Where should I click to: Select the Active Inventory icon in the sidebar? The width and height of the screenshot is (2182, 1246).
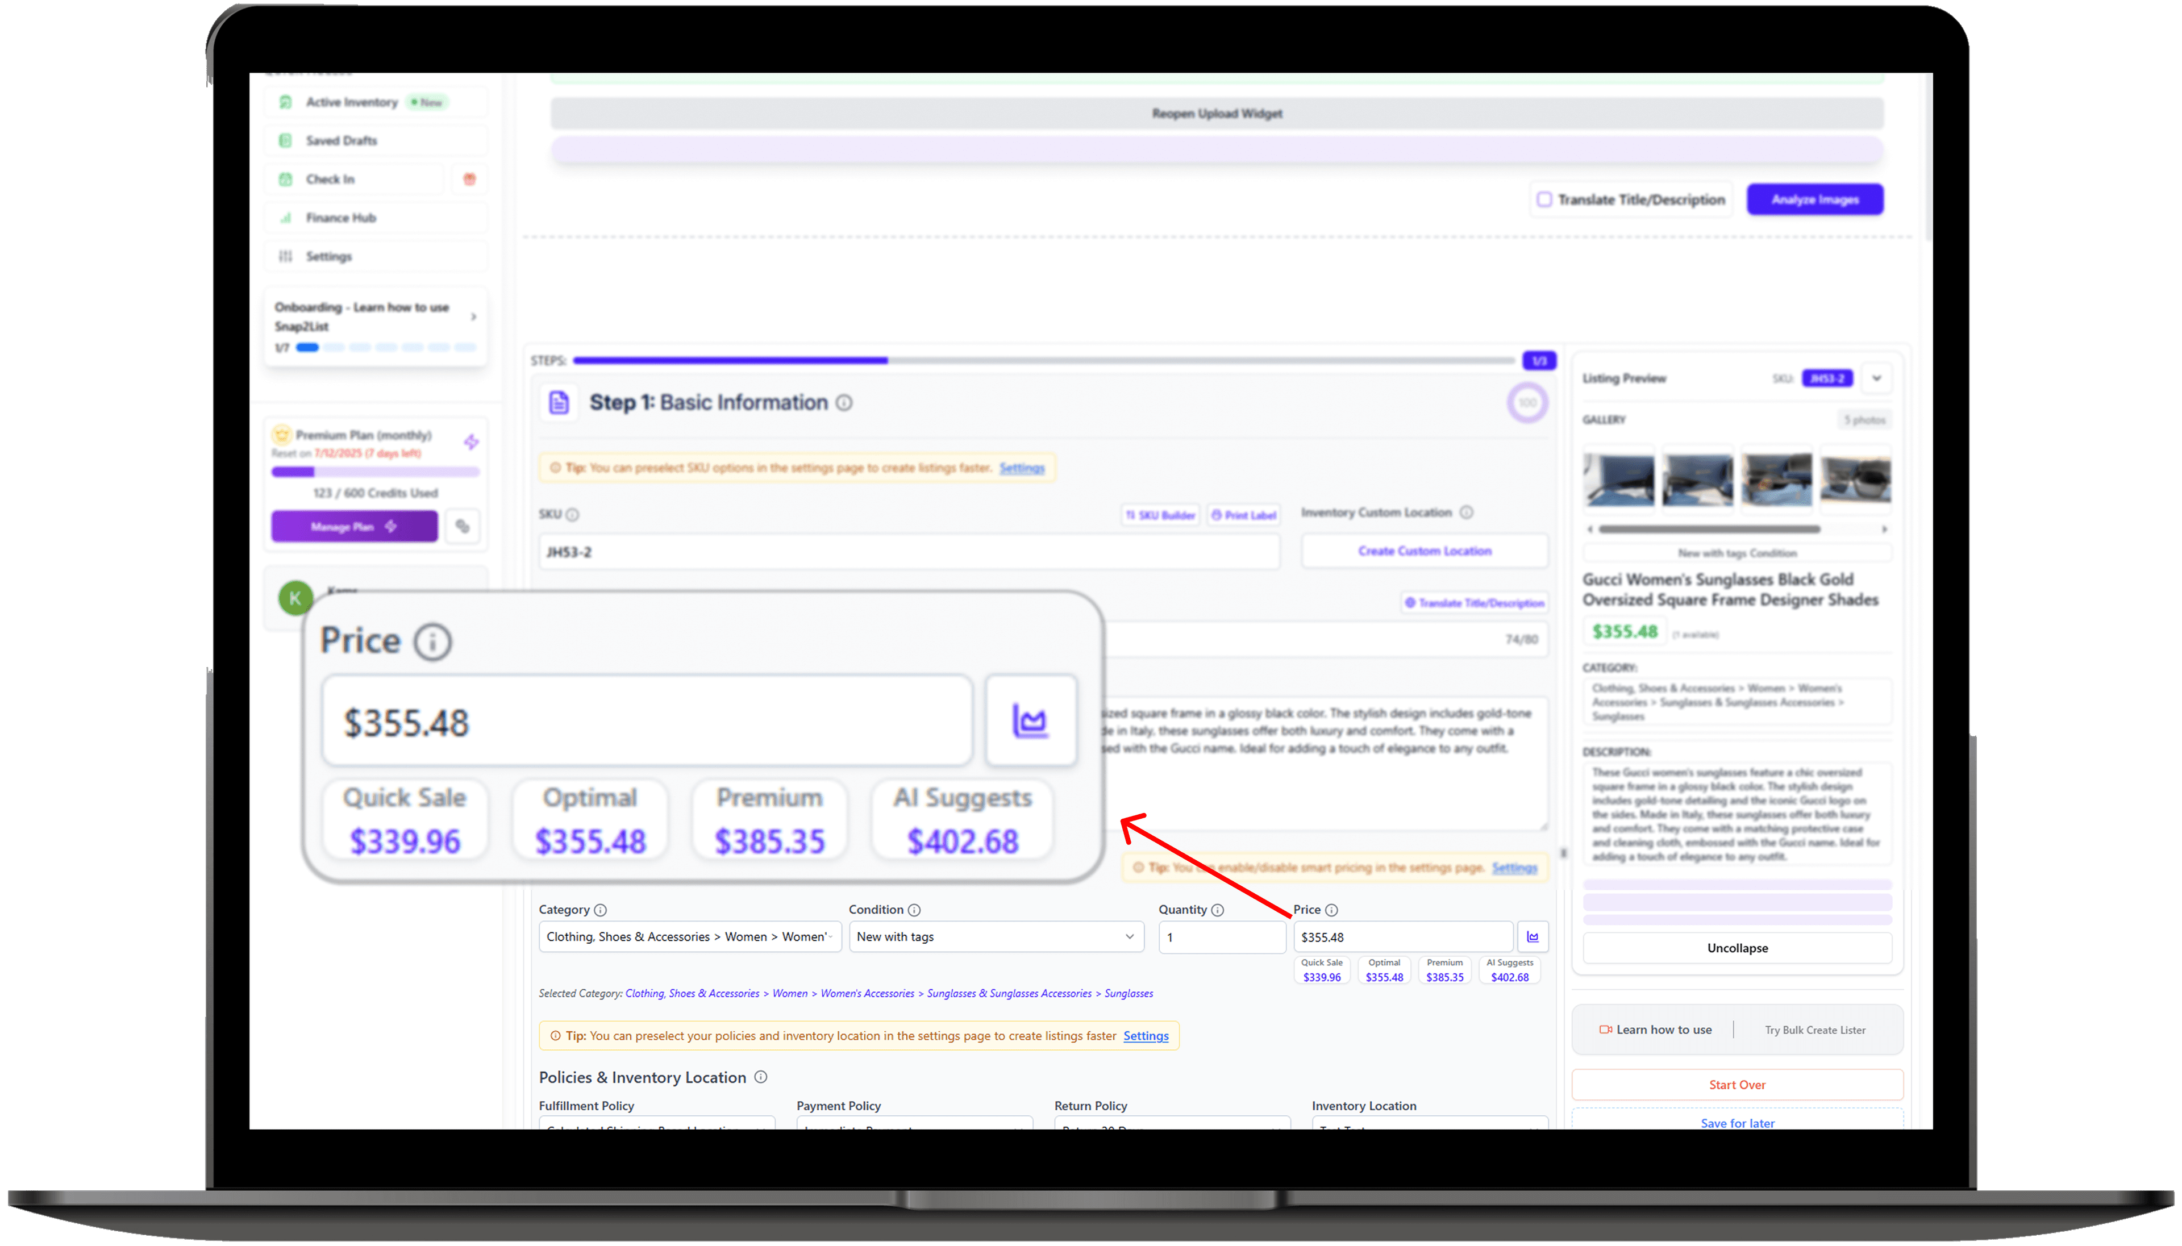[x=286, y=102]
